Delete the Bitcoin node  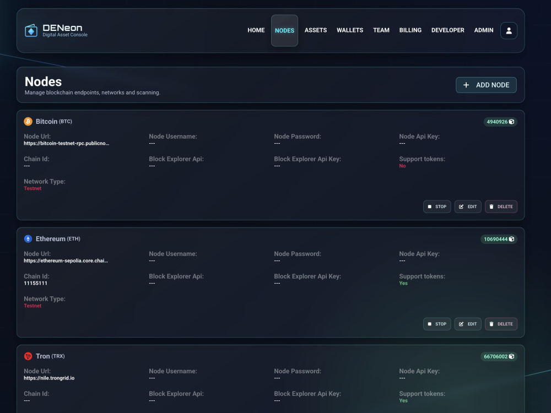501,207
